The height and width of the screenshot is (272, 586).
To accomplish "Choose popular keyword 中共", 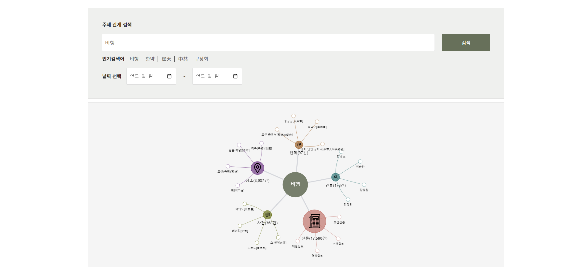I will (x=183, y=59).
